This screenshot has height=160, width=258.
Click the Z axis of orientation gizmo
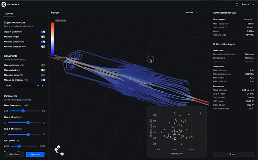(x=56, y=150)
